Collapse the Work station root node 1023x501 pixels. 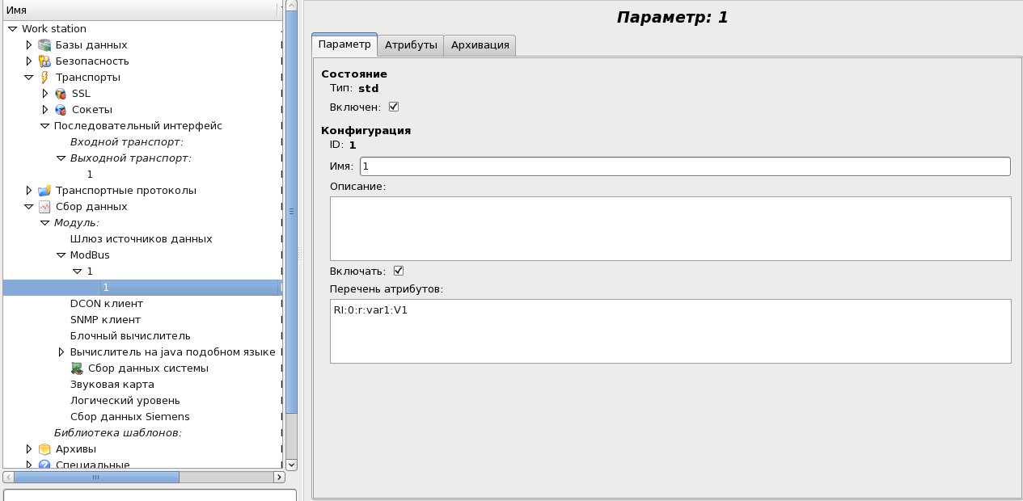12,29
